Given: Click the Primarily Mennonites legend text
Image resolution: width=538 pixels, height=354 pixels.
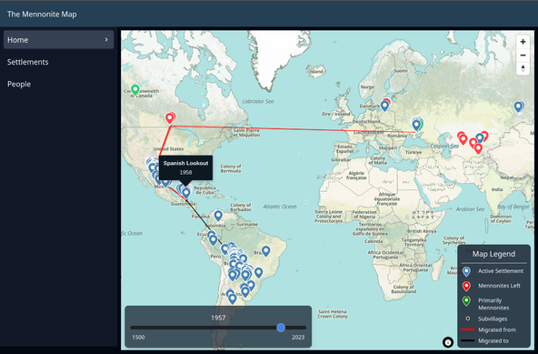Looking at the screenshot, I should pyautogui.click(x=493, y=304).
